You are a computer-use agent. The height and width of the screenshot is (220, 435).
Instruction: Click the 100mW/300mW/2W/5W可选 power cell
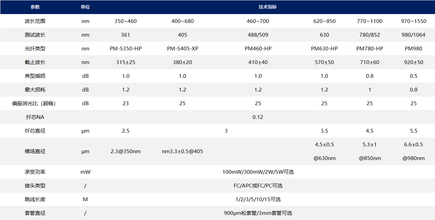pyautogui.click(x=258, y=172)
